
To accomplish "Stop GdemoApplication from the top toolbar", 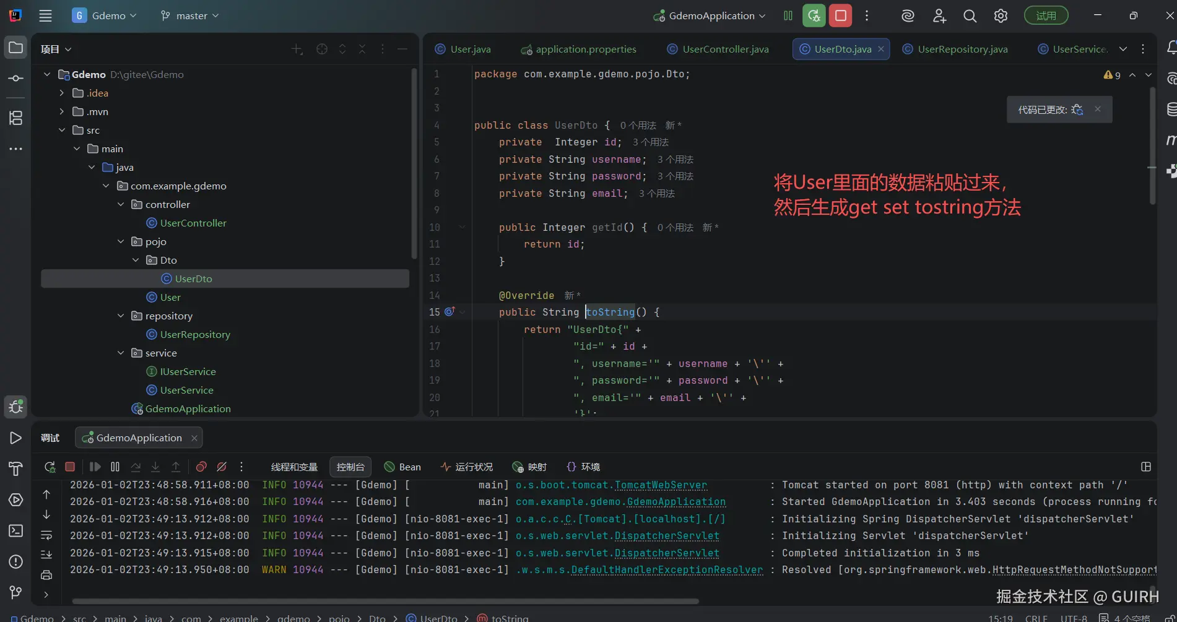I will (x=841, y=16).
